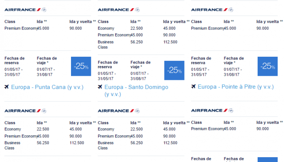
Task: Open the Europa - Punta Cana (y v.v.) link
Action: (x=47, y=87)
